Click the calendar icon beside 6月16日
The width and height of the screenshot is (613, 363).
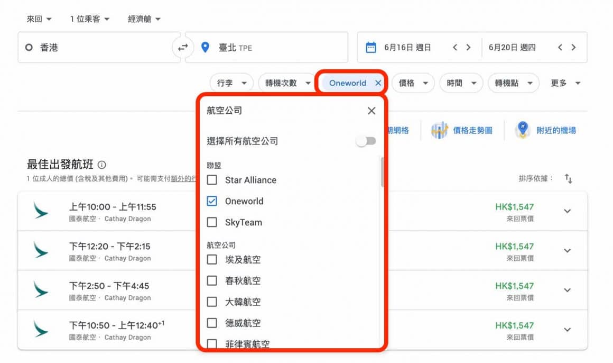pyautogui.click(x=370, y=48)
